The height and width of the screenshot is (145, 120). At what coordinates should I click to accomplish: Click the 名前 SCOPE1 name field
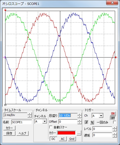pyautogui.click(x=22, y=122)
